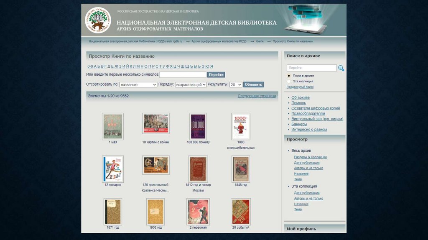The width and height of the screenshot is (428, 240).
Task: Open the 'Помощь' sidebar link
Action: coord(298,103)
